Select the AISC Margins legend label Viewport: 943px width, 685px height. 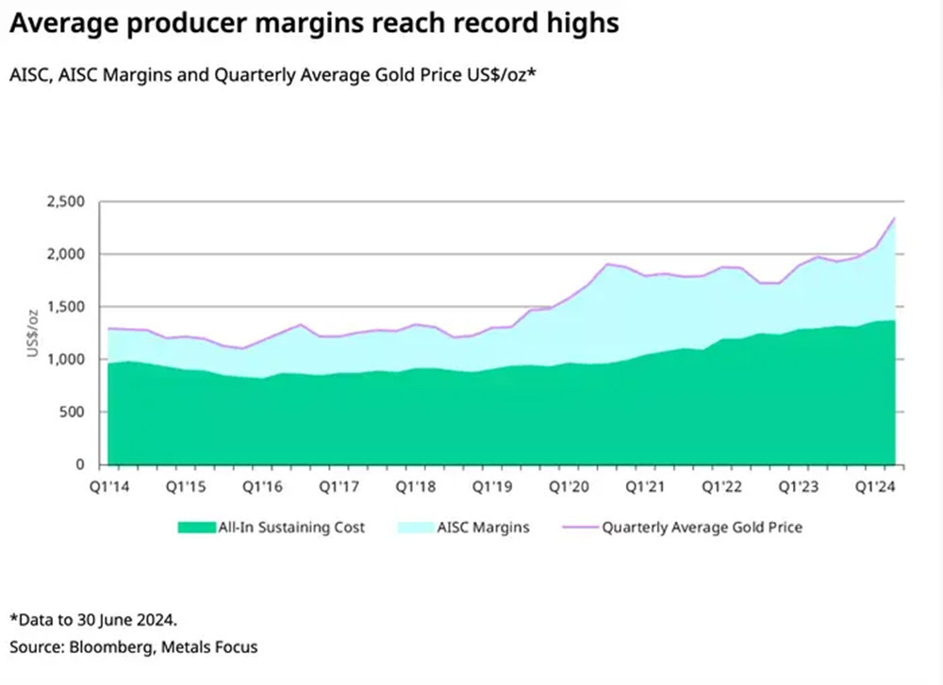tap(487, 528)
